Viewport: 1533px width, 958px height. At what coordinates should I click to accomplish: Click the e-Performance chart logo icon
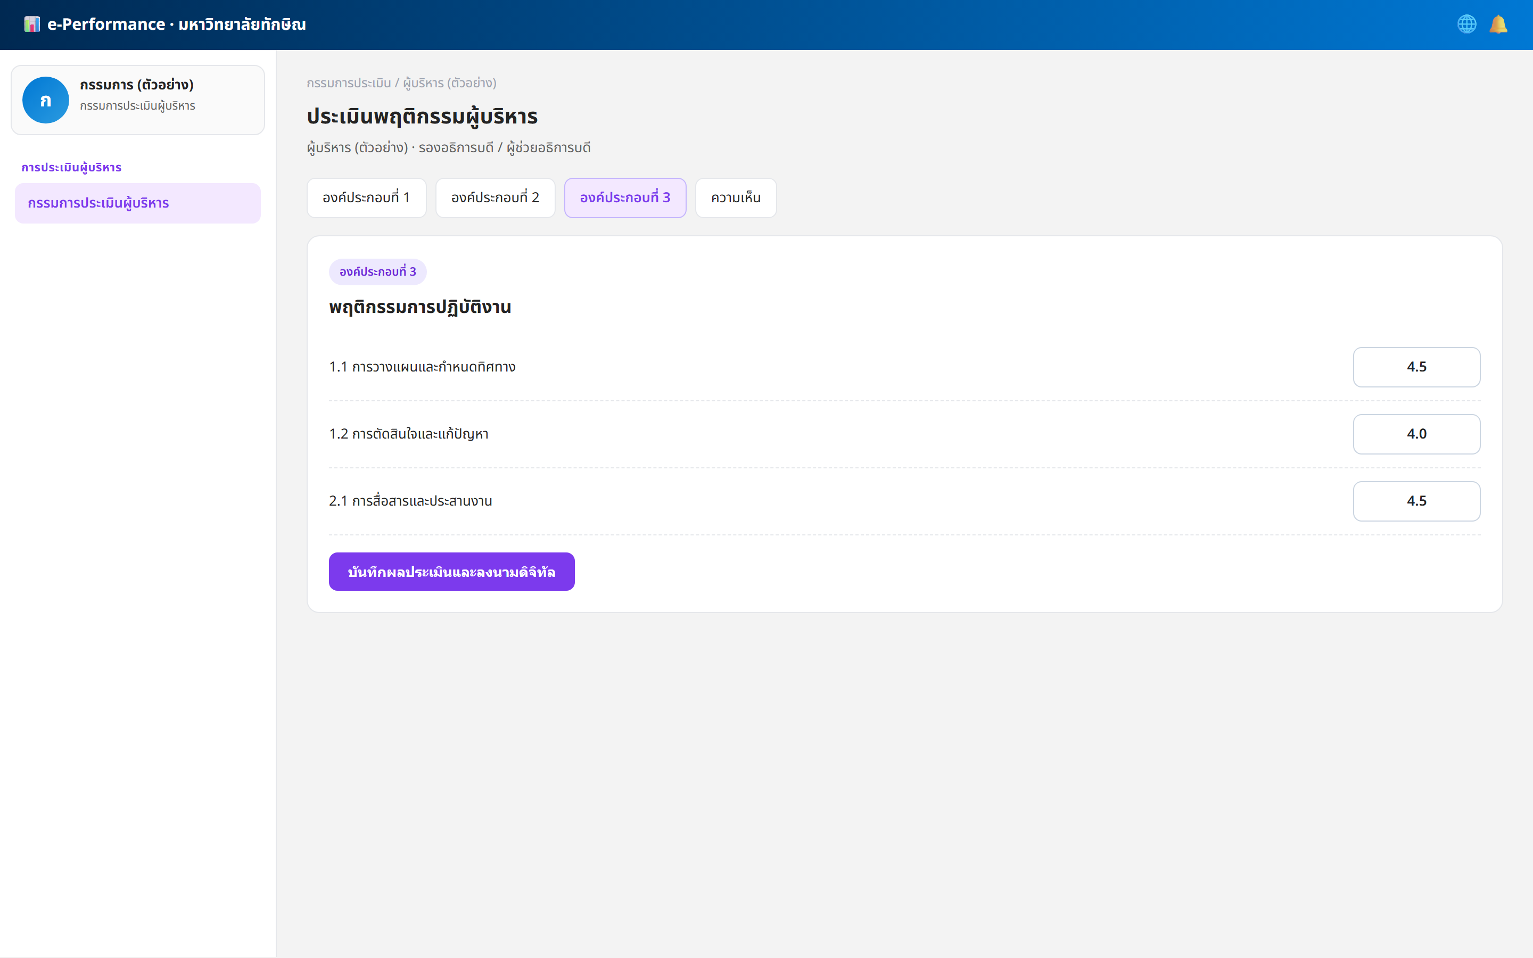click(32, 24)
